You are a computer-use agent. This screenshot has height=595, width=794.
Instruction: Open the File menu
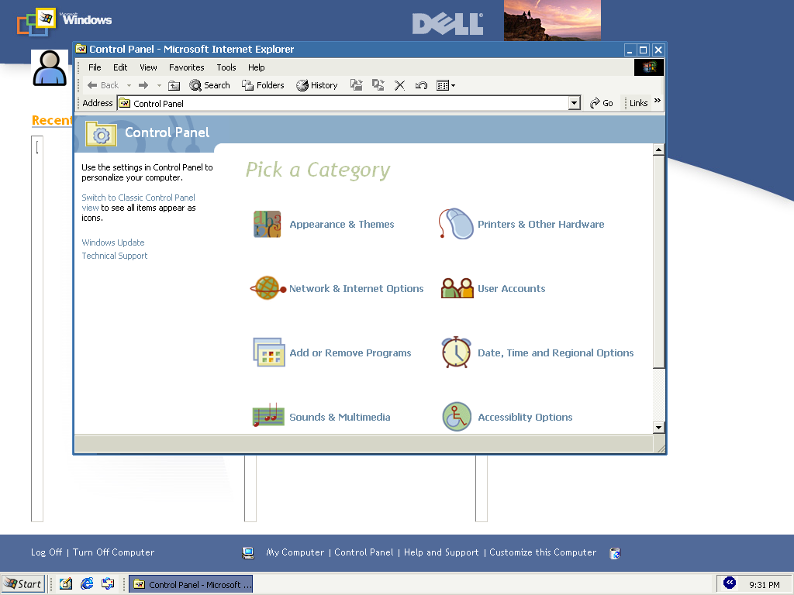95,67
